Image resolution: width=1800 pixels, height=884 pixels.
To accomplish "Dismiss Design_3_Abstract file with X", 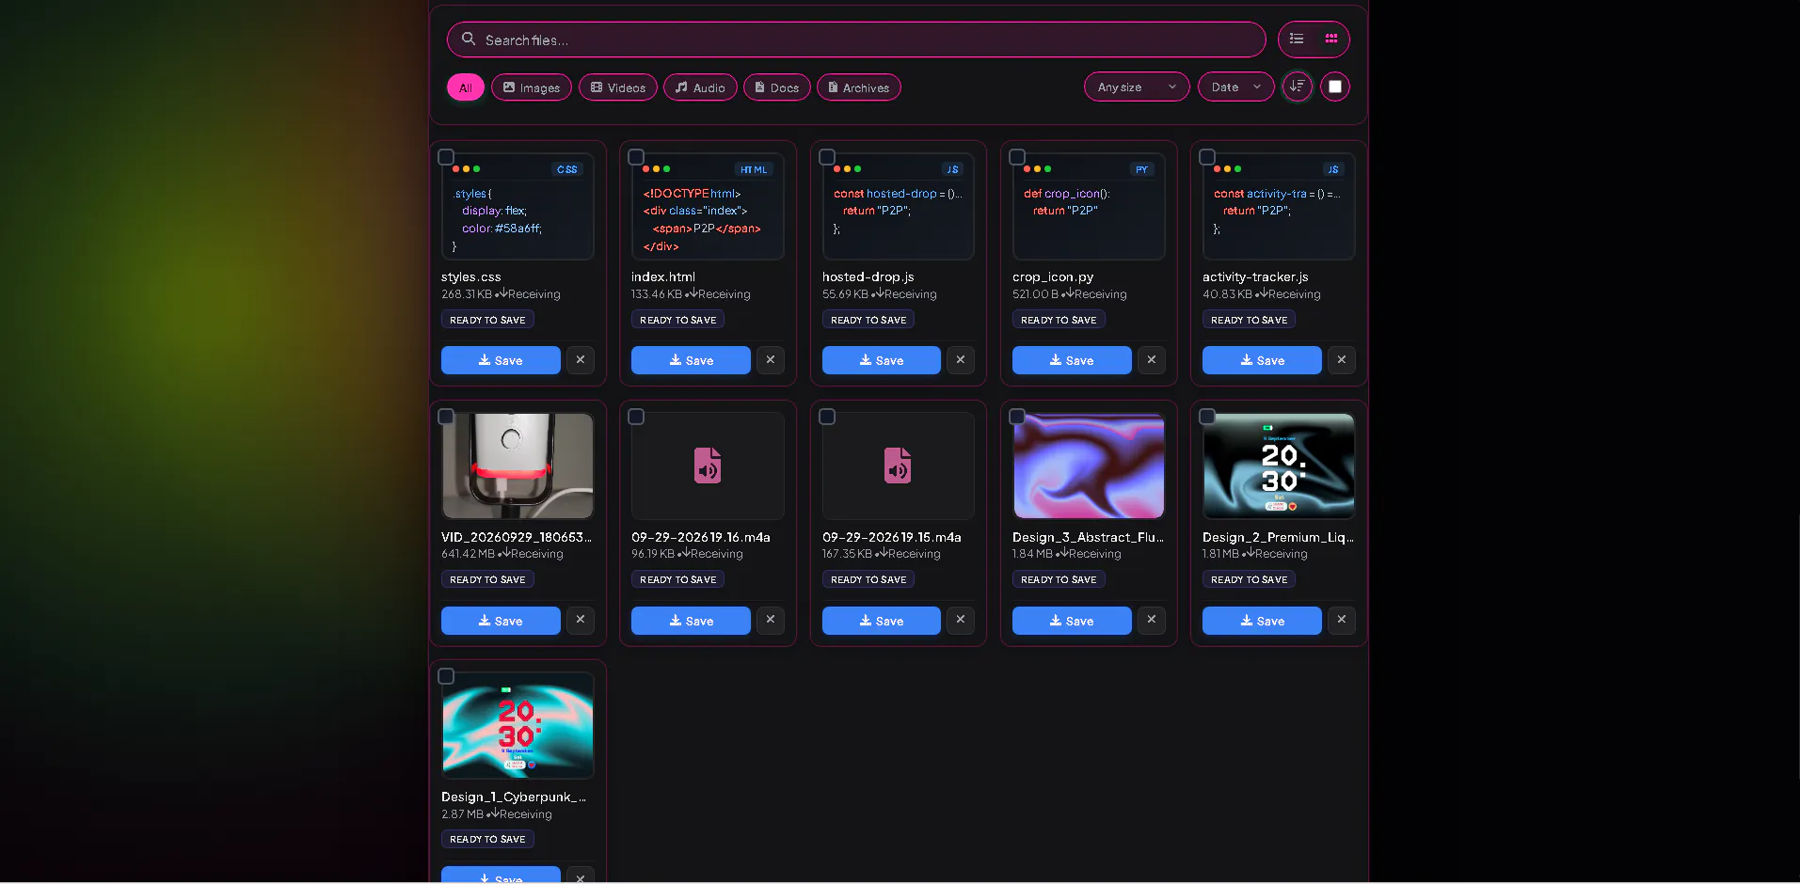I will point(1152,620).
